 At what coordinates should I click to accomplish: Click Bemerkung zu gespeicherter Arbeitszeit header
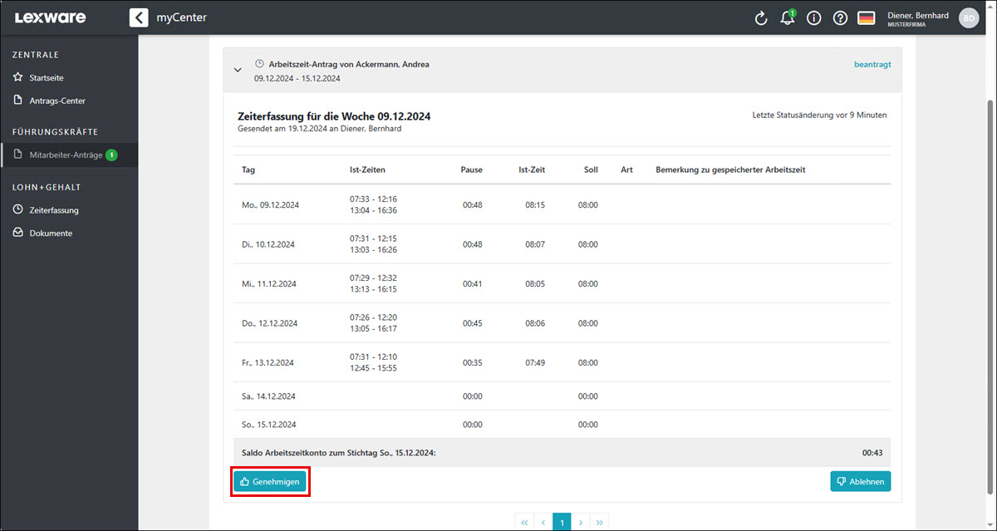730,170
